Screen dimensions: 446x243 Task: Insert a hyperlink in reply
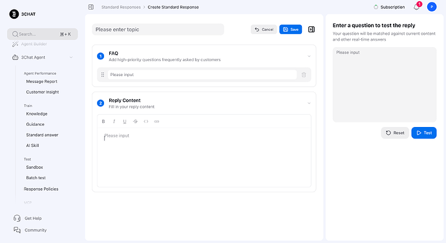coord(156,121)
